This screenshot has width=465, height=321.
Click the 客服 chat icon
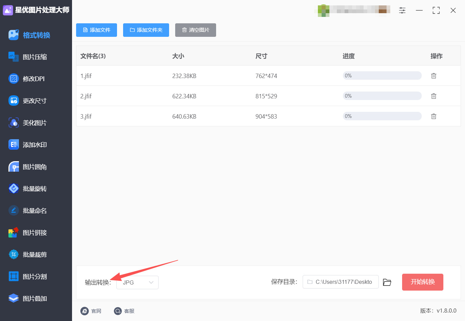118,311
